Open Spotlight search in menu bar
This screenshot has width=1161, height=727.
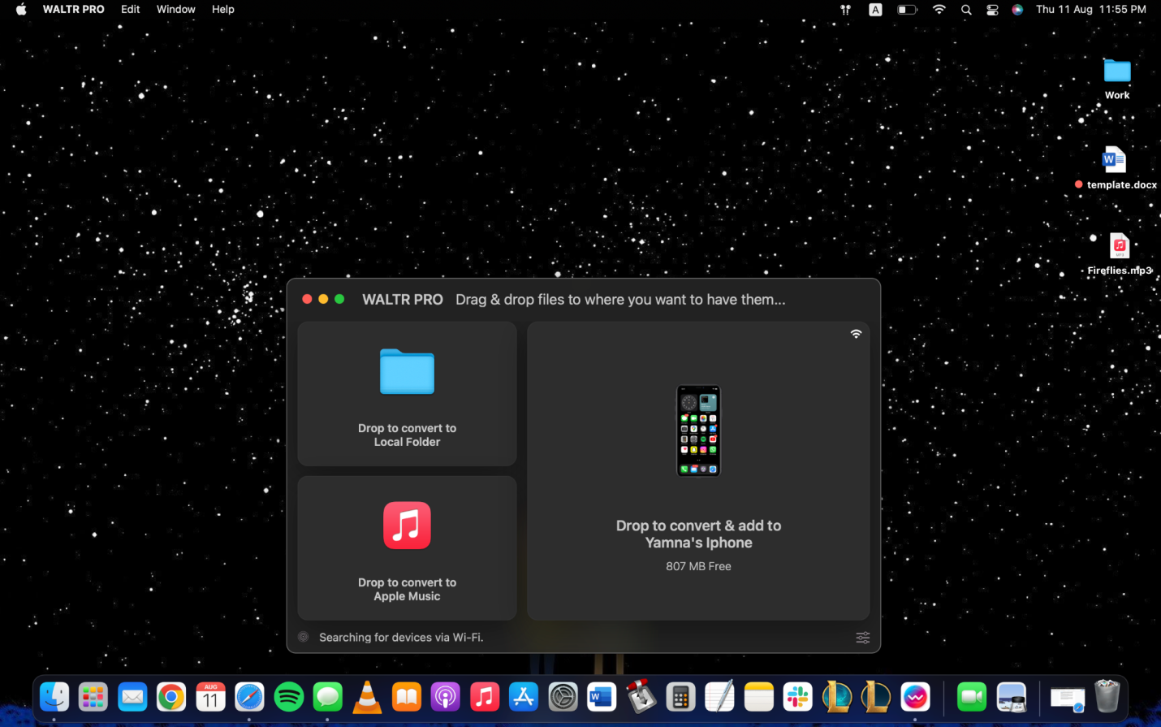tap(966, 10)
